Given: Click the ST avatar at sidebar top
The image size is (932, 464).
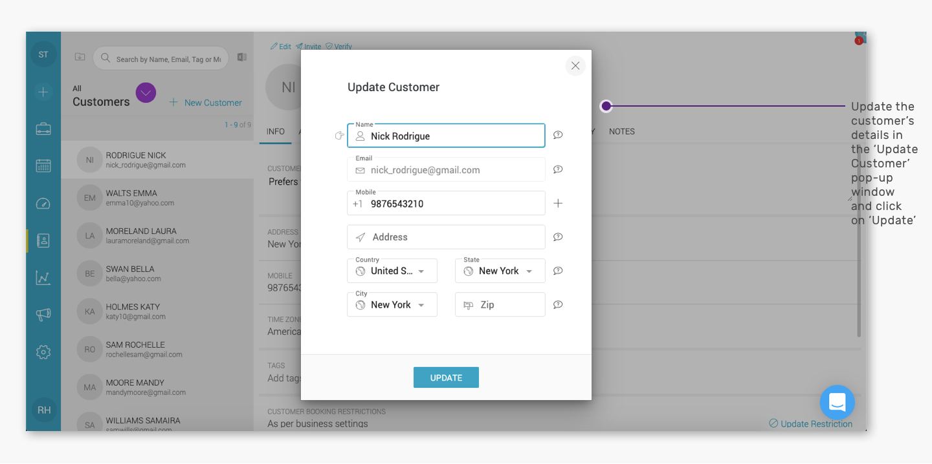Looking at the screenshot, I should 43,54.
